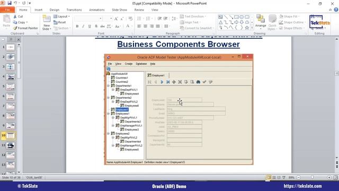Click Decrease List Level icon
Viewport: 339px width, 191px height.
(159, 19)
